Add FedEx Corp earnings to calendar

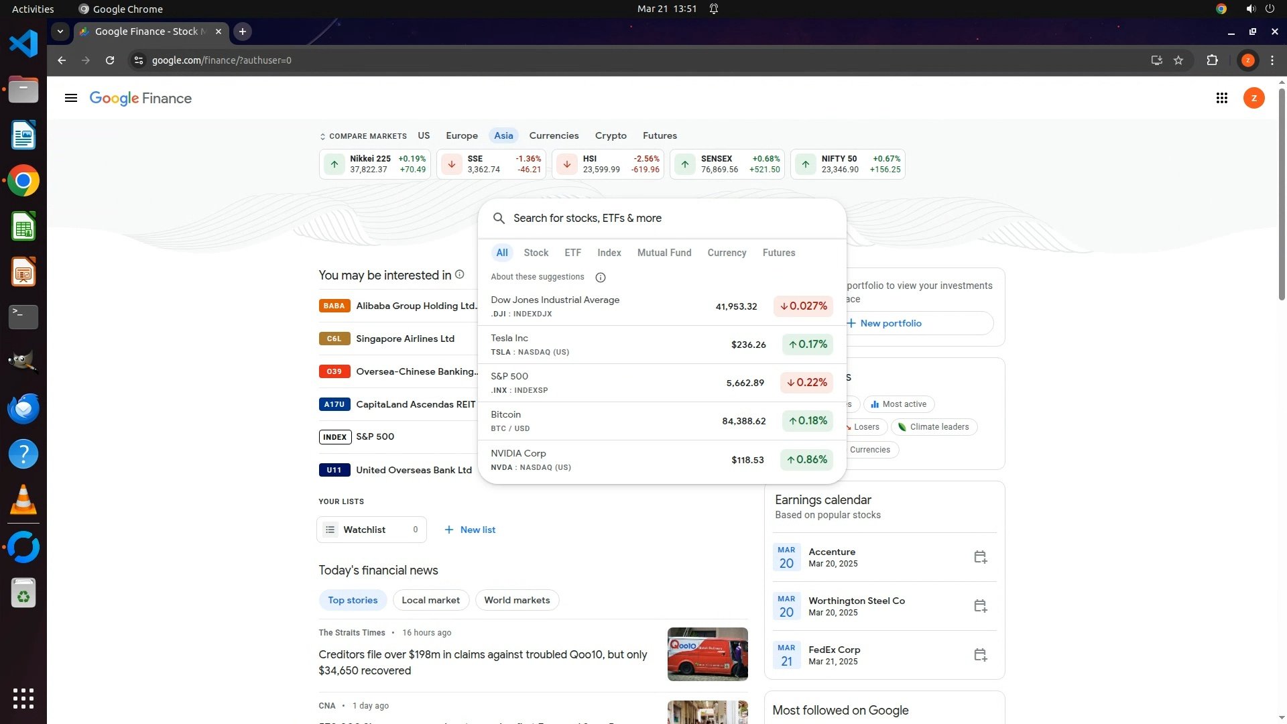[980, 655]
